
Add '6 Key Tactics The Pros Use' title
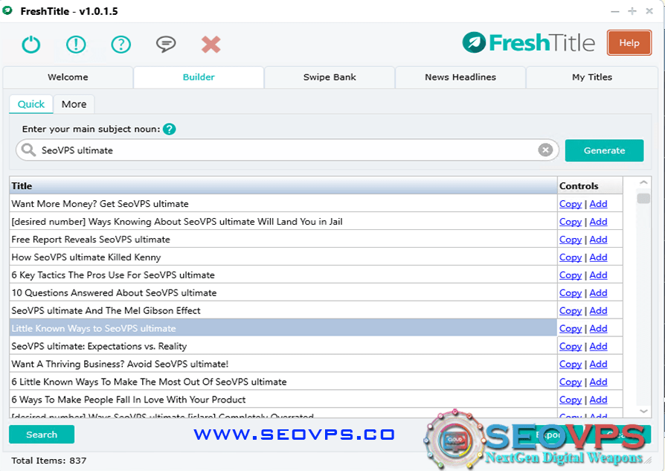[x=598, y=275]
